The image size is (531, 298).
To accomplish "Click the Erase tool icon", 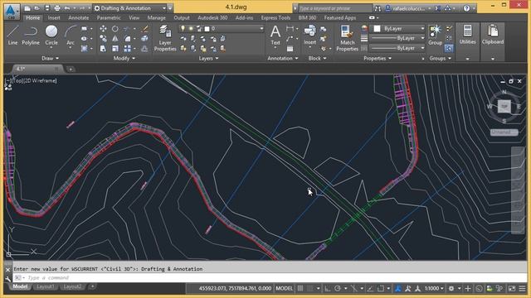I will (144, 29).
